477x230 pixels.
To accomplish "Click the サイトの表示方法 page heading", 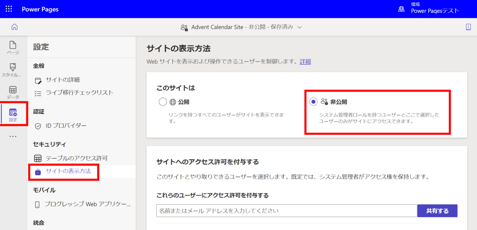I will pyautogui.click(x=178, y=48).
